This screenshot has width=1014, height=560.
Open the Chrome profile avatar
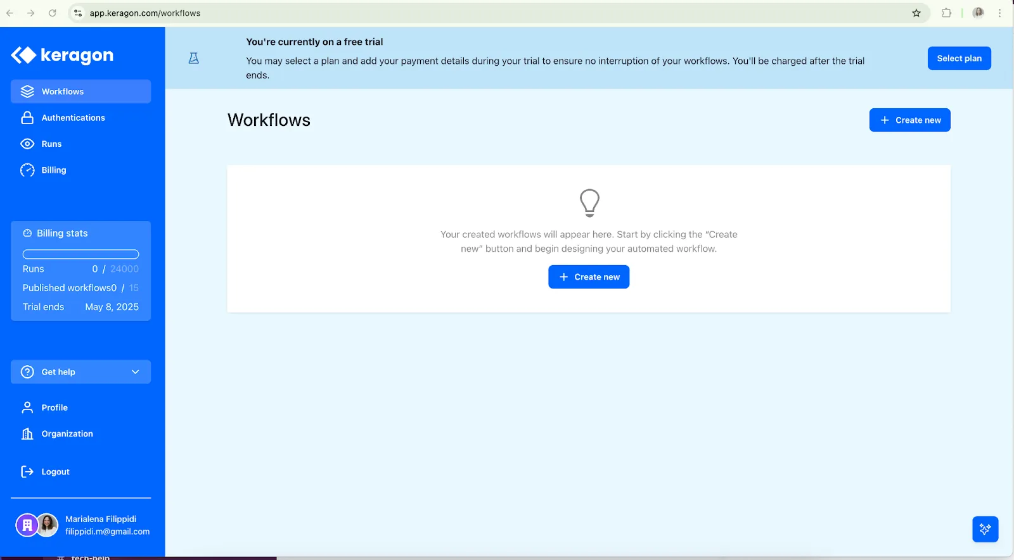[979, 13]
